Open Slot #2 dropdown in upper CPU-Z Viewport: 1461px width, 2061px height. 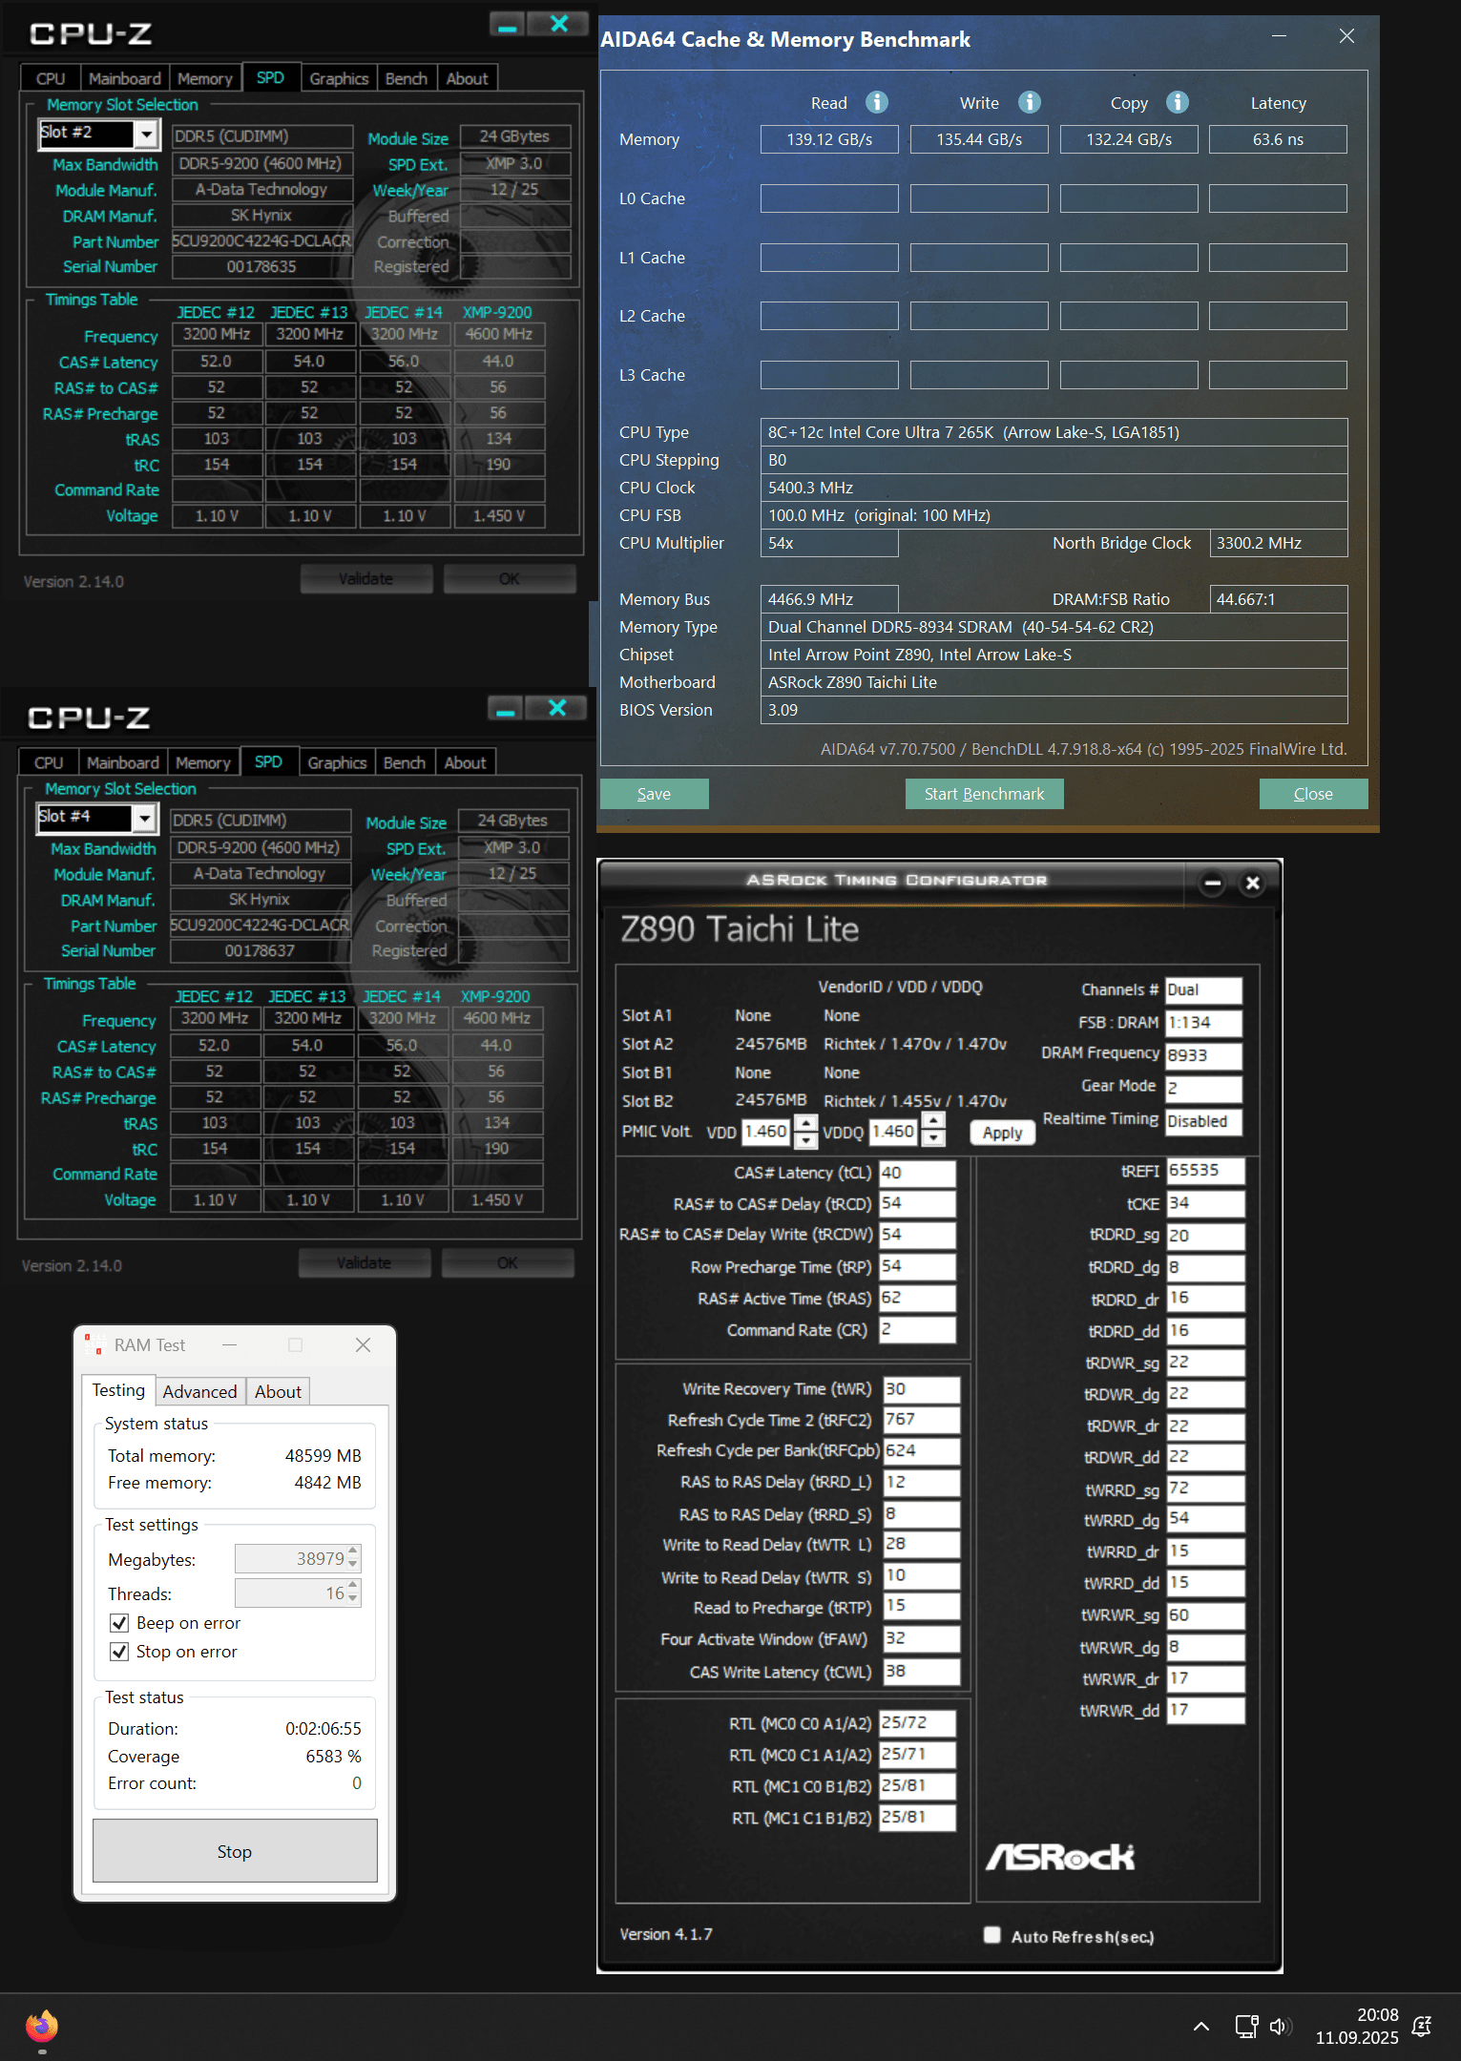click(x=146, y=135)
